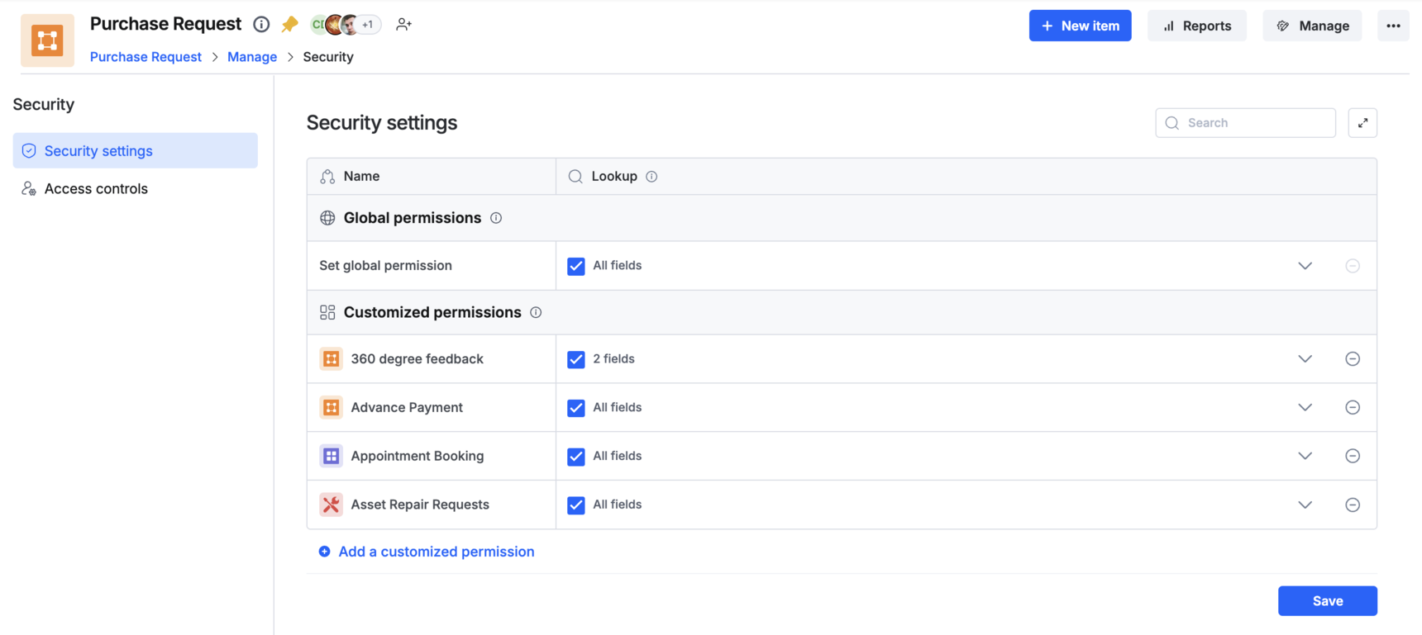Click the New item button

[1080, 26]
